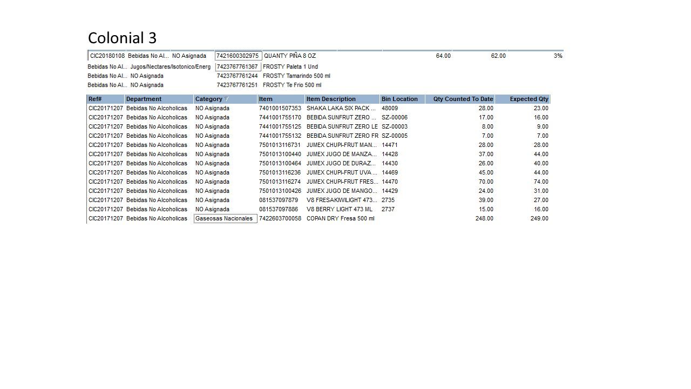691x389 pixels.
Task: Click bin location SZ-00005
Action: click(x=395, y=136)
